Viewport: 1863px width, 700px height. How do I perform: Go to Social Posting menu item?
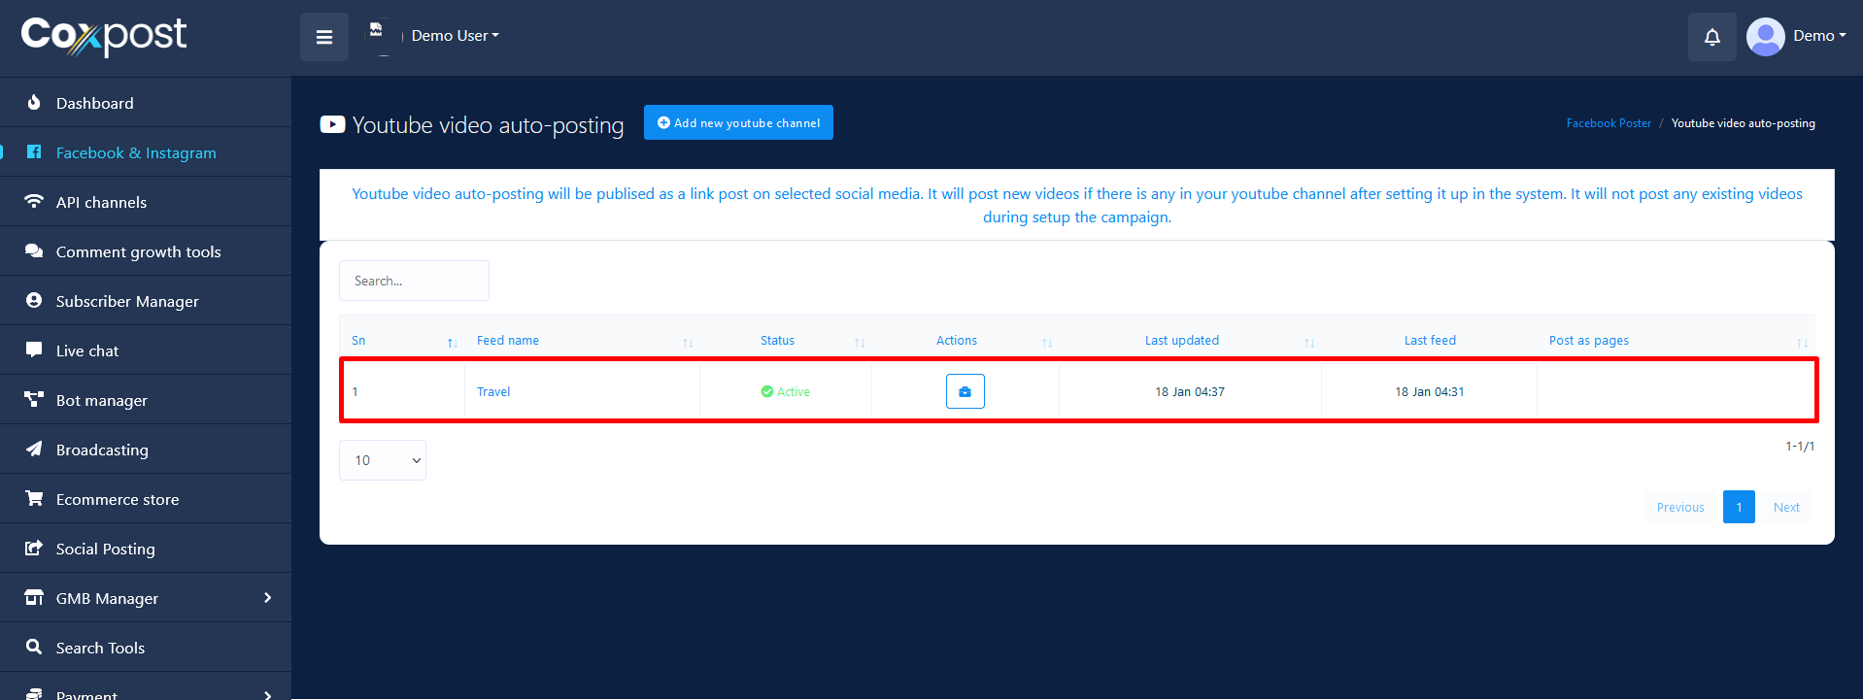[x=105, y=549]
